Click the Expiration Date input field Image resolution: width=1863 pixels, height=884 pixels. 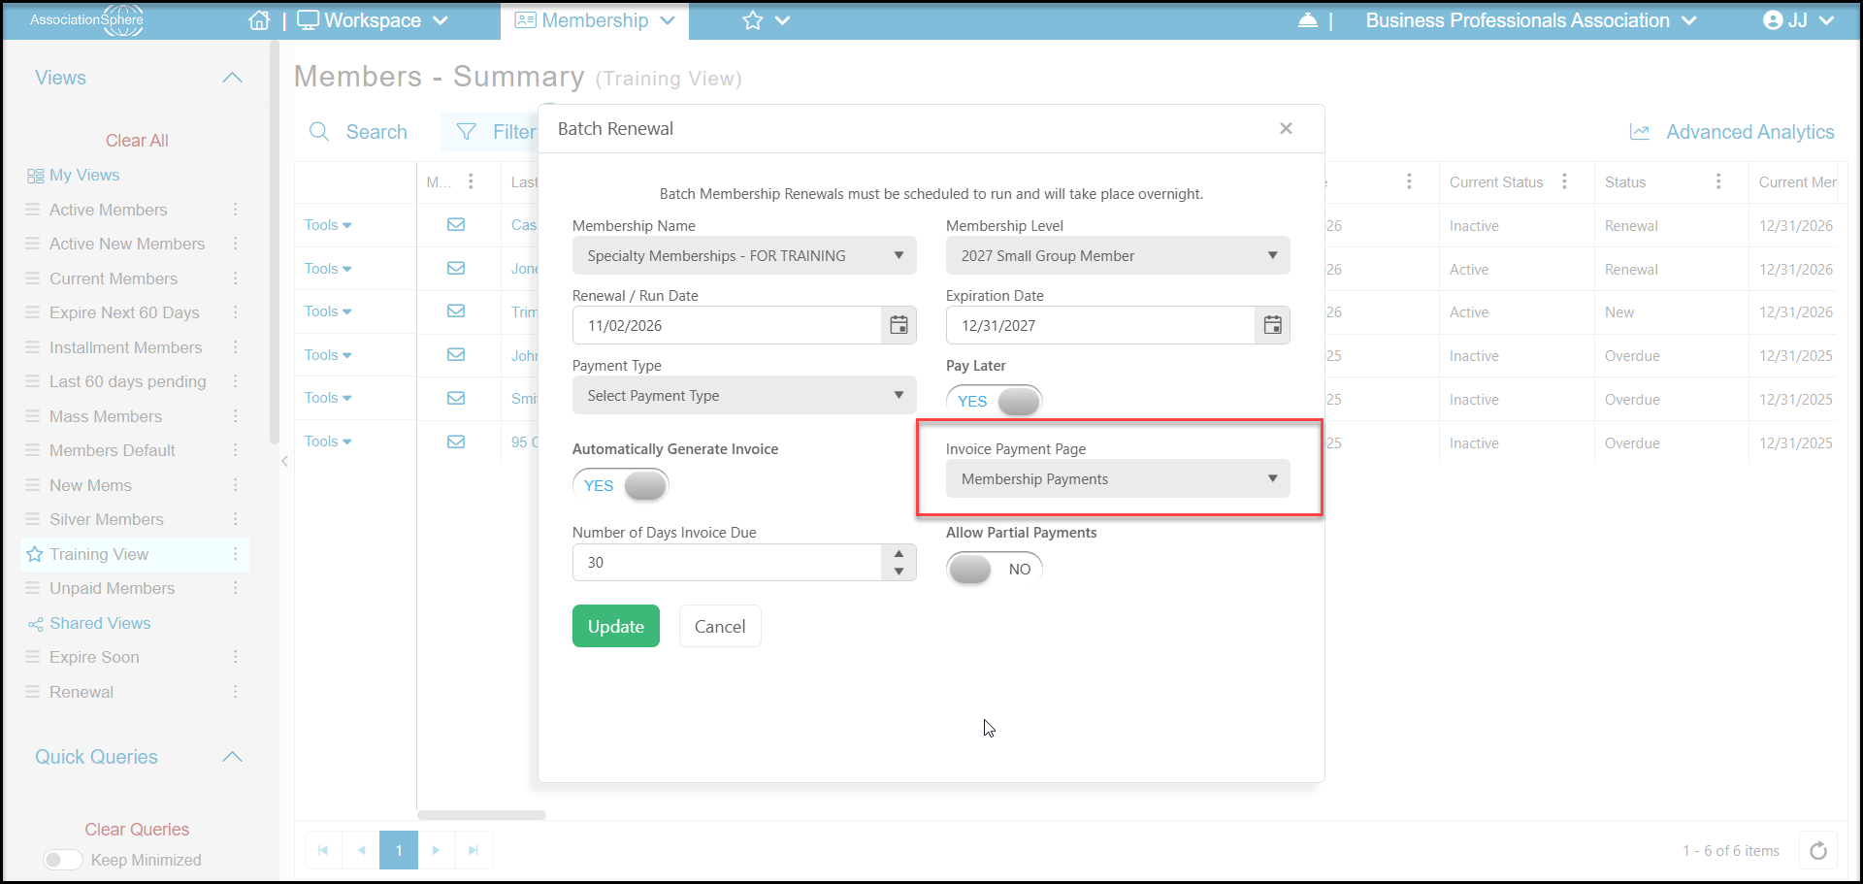1100,325
